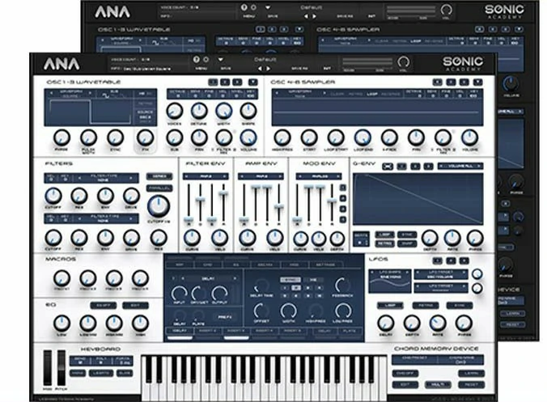
Task: Switch to Plate reverb tab
Action: click(350, 331)
